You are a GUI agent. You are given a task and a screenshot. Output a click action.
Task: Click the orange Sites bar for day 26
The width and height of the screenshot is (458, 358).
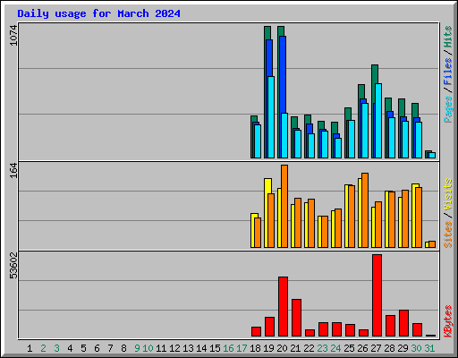click(365, 210)
